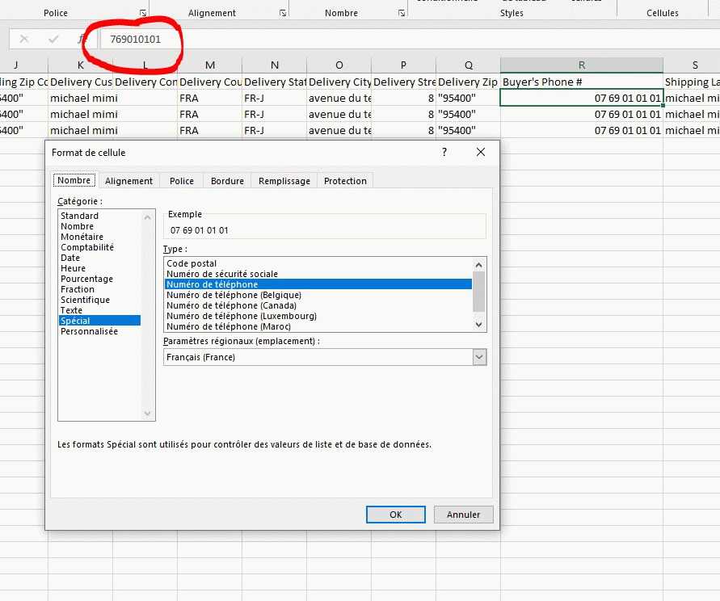The image size is (720, 601).
Task: Switch to the Alignement tab
Action: click(128, 181)
